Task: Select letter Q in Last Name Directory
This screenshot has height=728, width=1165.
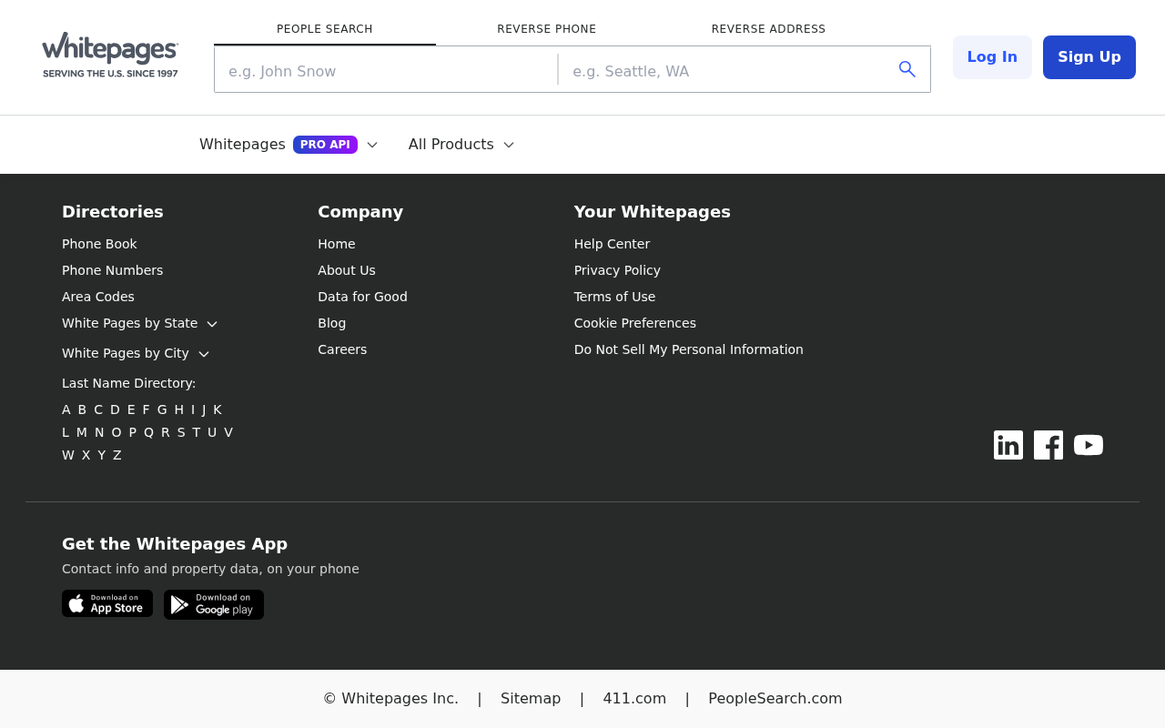Action: point(149,432)
